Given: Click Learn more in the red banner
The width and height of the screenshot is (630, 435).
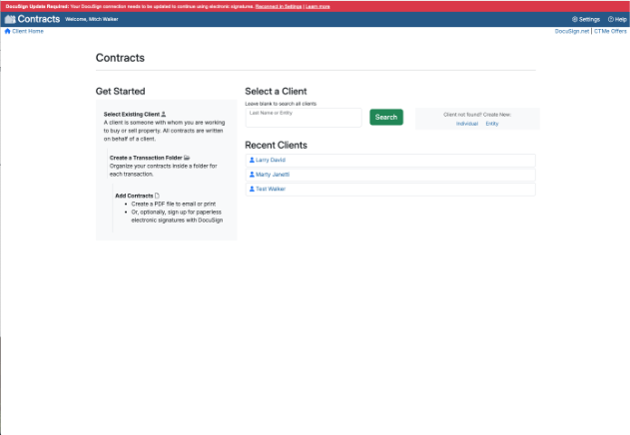Looking at the screenshot, I should click(x=318, y=6).
